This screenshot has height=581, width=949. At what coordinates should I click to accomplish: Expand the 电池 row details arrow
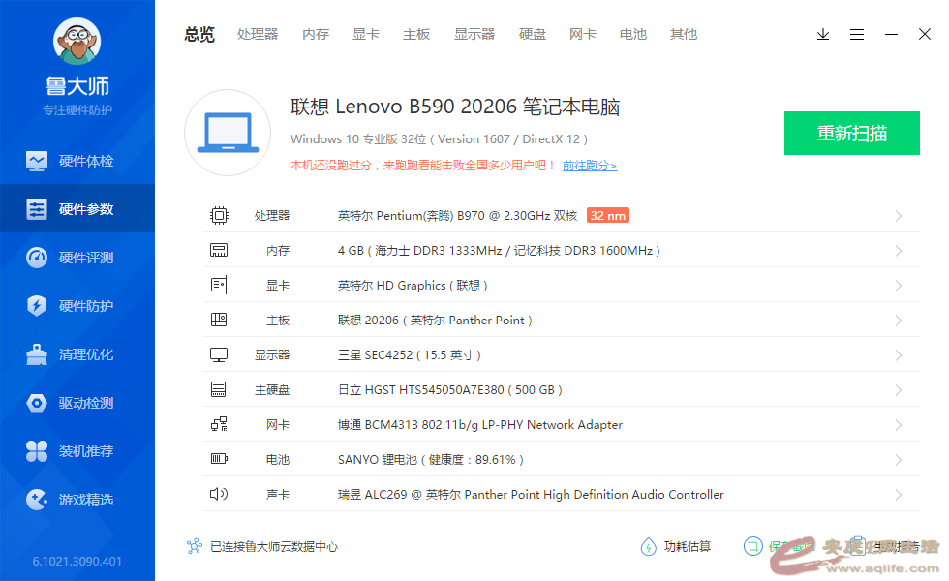[898, 460]
